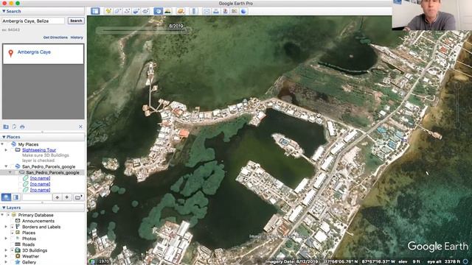
Task: Open the planet switcher icon
Action: click(x=181, y=11)
